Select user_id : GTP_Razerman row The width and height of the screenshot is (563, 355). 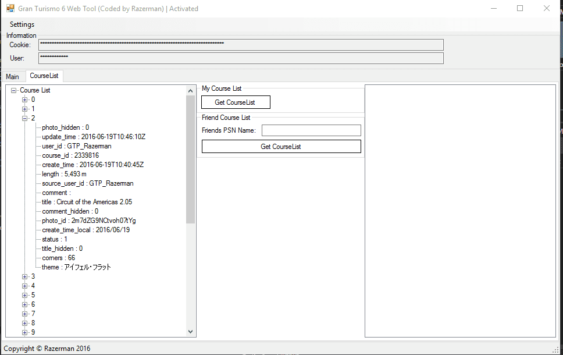pos(76,146)
